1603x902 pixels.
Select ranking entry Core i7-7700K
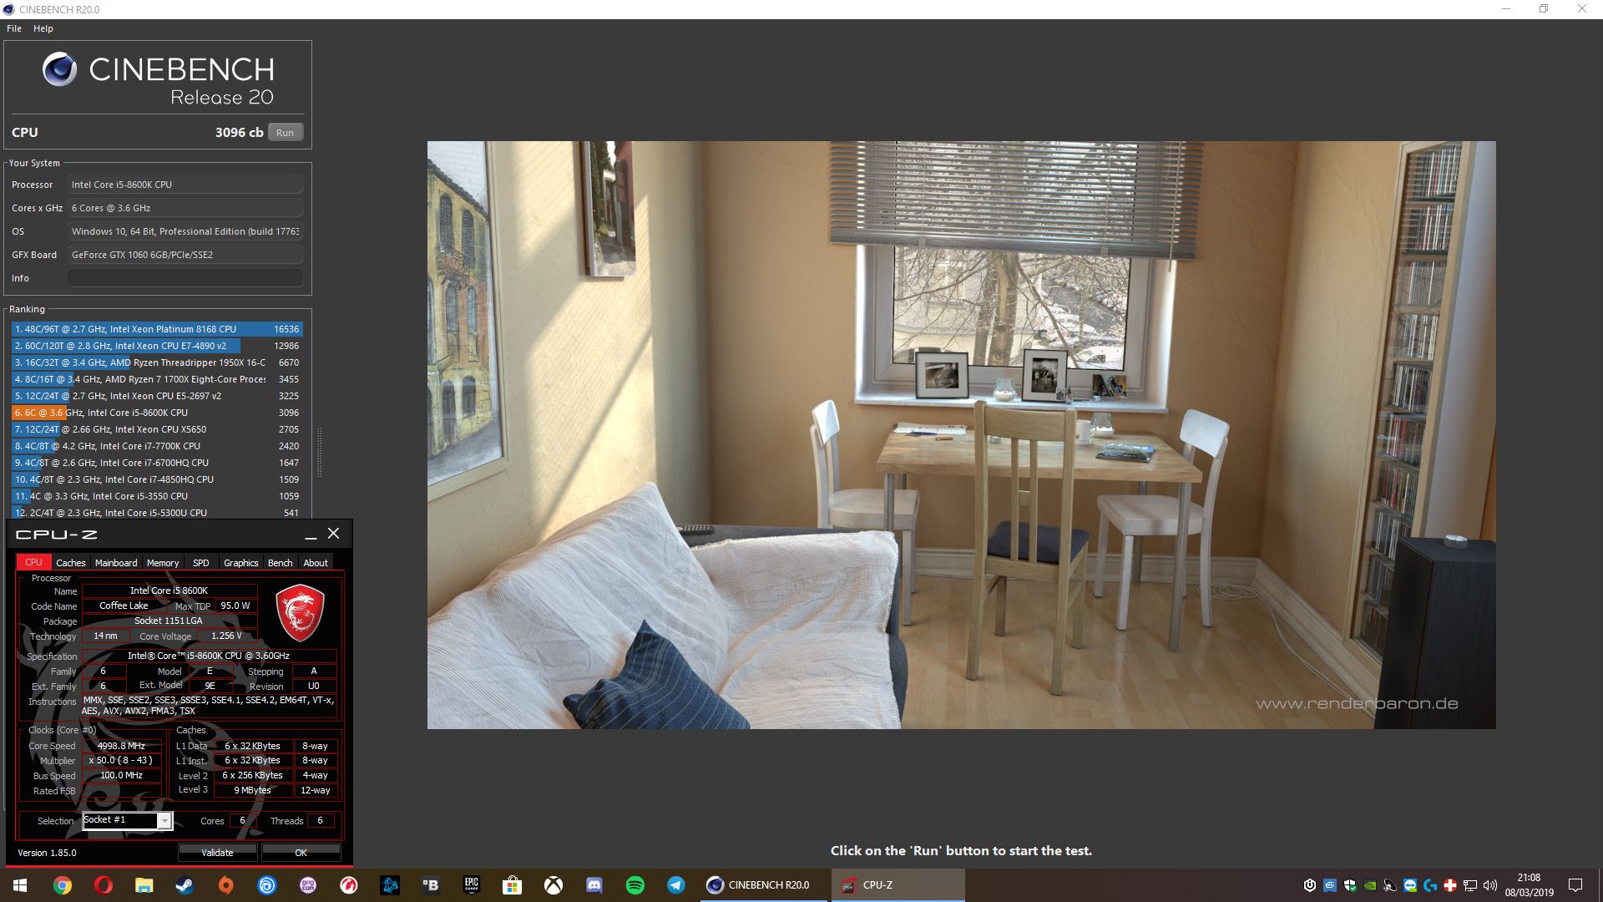pyautogui.click(x=157, y=446)
